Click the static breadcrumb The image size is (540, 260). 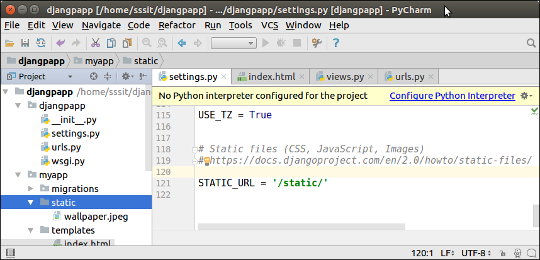click(140, 61)
